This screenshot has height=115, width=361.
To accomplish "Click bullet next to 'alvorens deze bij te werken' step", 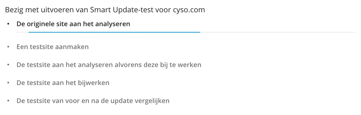I will coord(9,65).
